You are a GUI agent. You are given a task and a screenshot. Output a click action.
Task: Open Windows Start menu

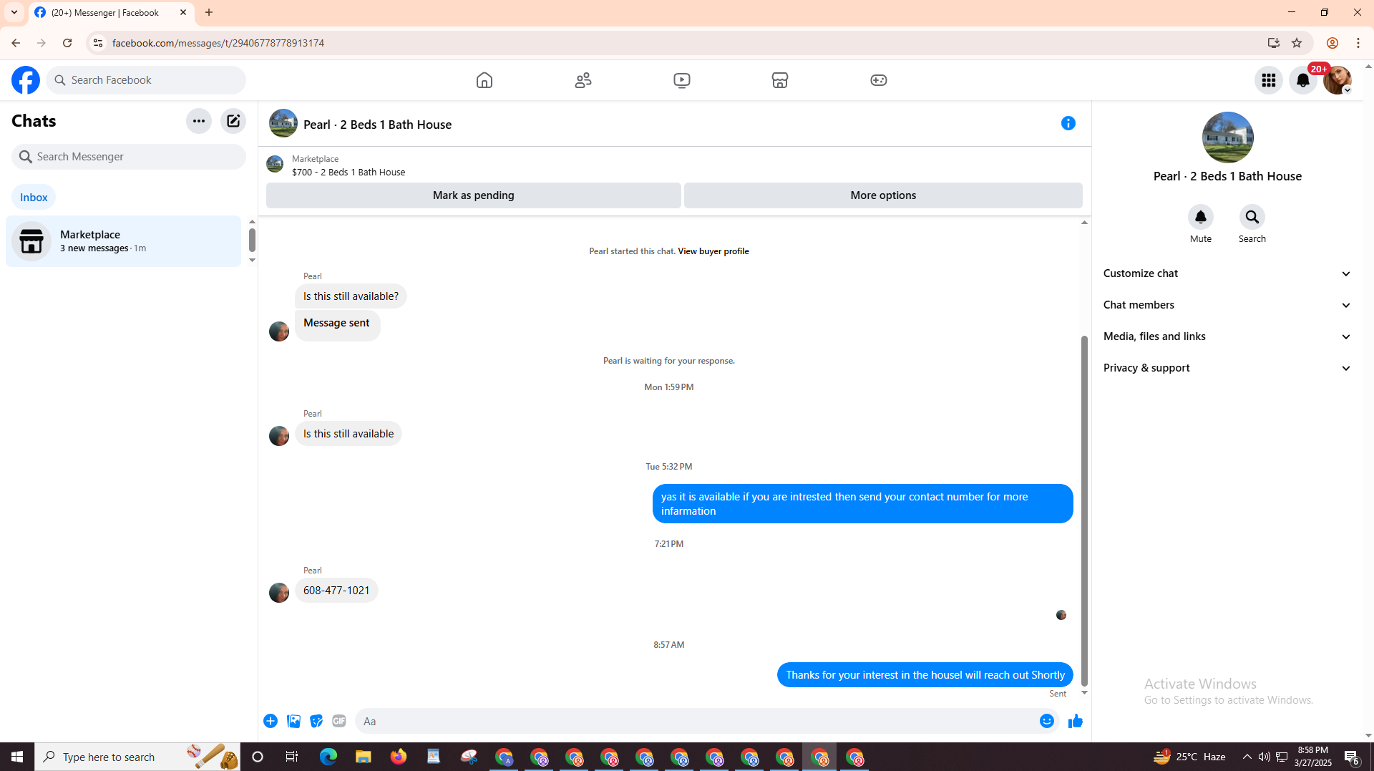[x=17, y=757]
